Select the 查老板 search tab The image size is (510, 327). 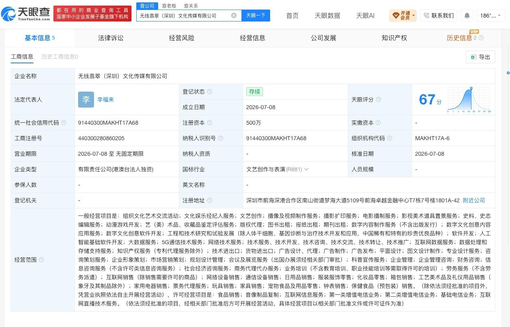[169, 6]
